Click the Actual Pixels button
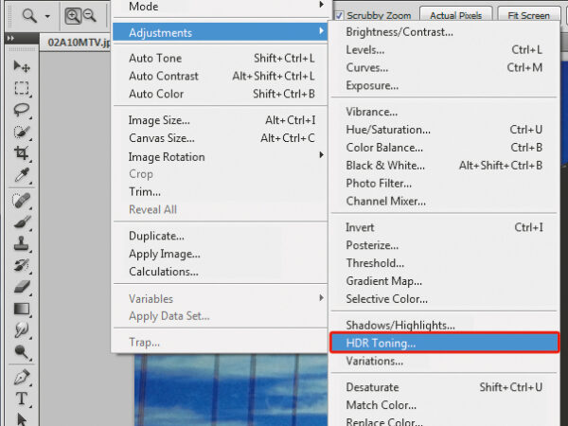This screenshot has height=426, width=568. click(456, 15)
